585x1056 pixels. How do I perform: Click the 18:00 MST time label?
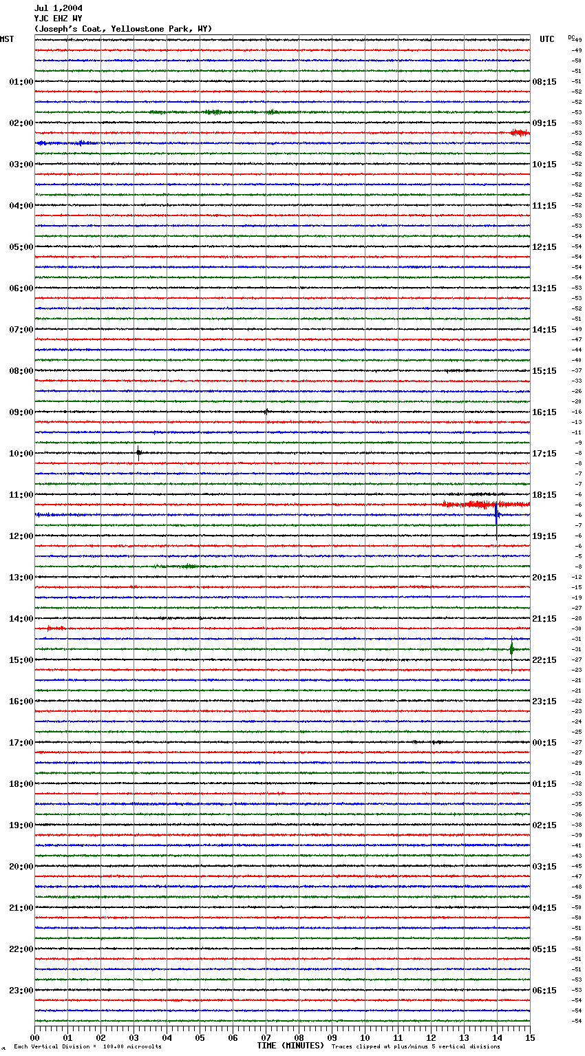[21, 784]
